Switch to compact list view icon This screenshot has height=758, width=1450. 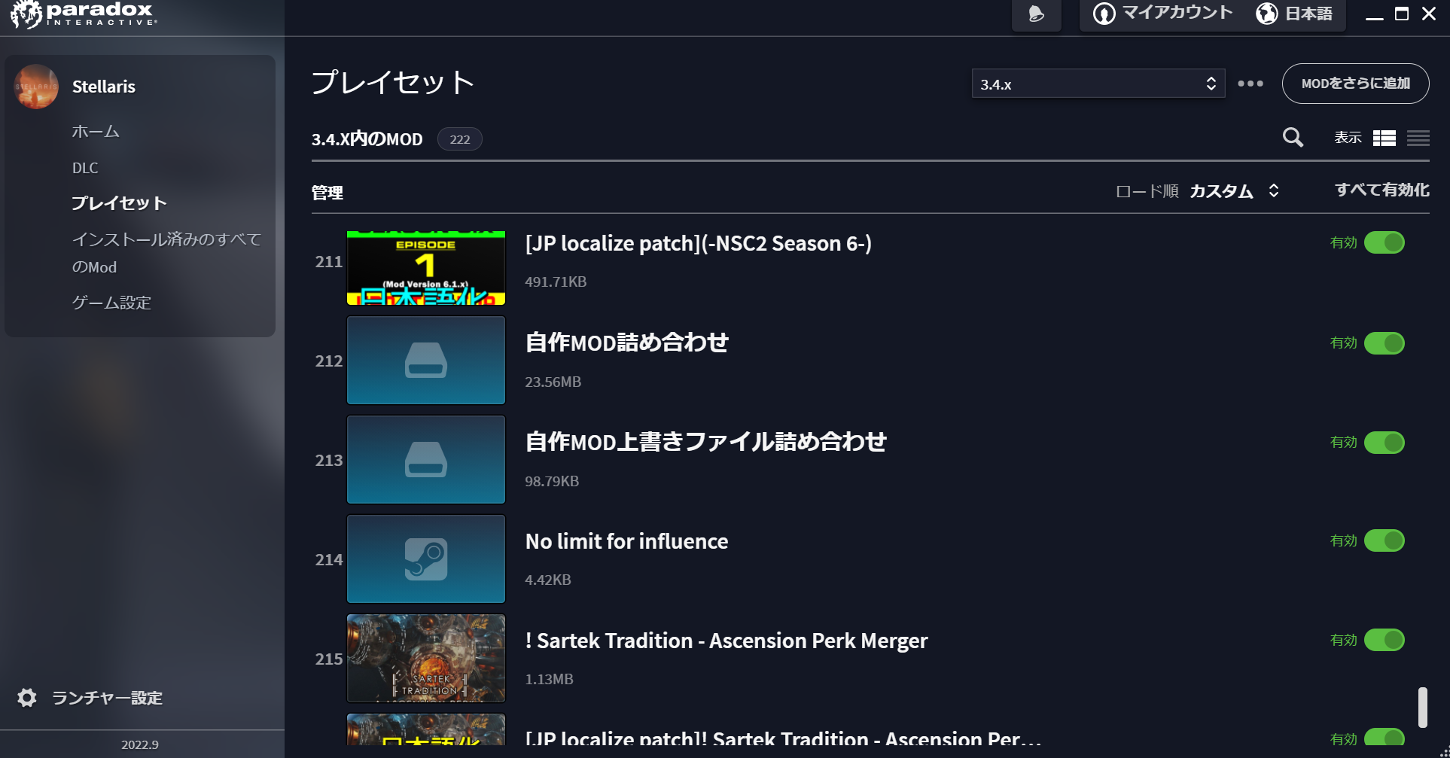(1418, 138)
